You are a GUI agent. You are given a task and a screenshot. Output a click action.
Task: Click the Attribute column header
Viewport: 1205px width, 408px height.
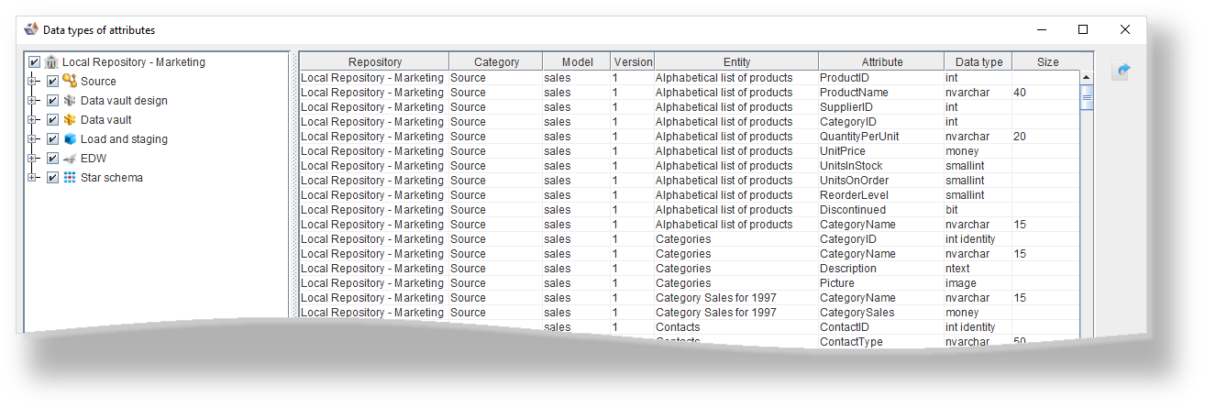tap(881, 62)
